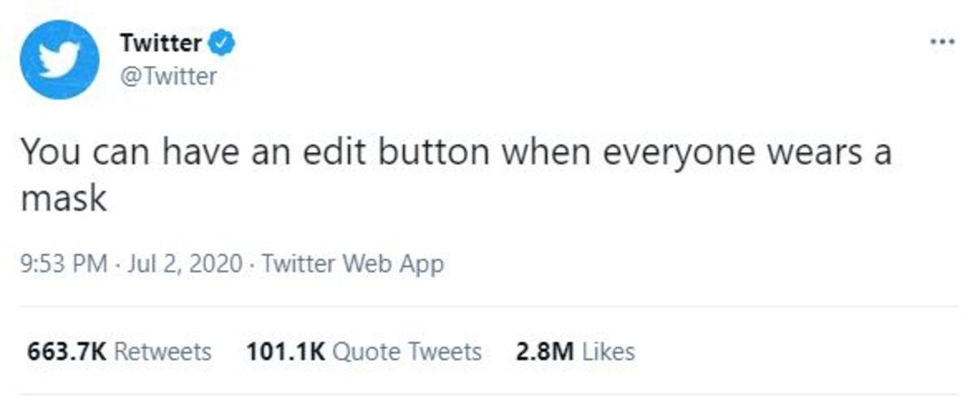Open the Twitter Web App source link

pyautogui.click(x=353, y=264)
